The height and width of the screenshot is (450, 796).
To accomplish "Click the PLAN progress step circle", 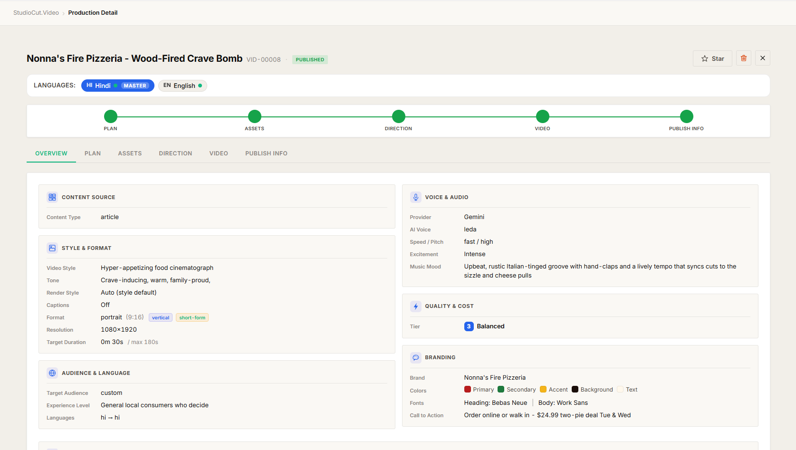I will (111, 116).
